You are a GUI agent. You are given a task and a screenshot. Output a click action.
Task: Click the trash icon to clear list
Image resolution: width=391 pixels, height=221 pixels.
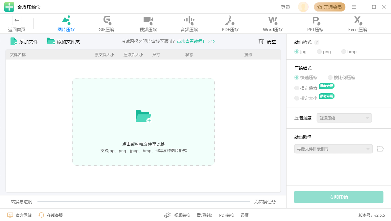coord(261,41)
